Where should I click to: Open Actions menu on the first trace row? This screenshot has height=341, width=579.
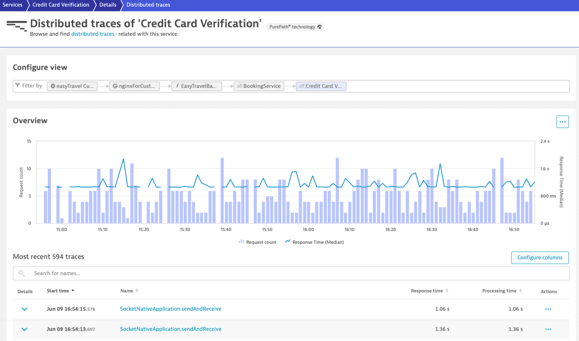[x=548, y=309]
